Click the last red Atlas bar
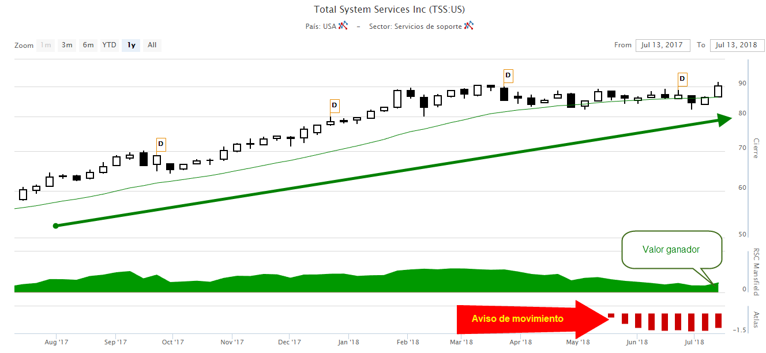Image resolution: width=766 pixels, height=353 pixels. (x=718, y=321)
